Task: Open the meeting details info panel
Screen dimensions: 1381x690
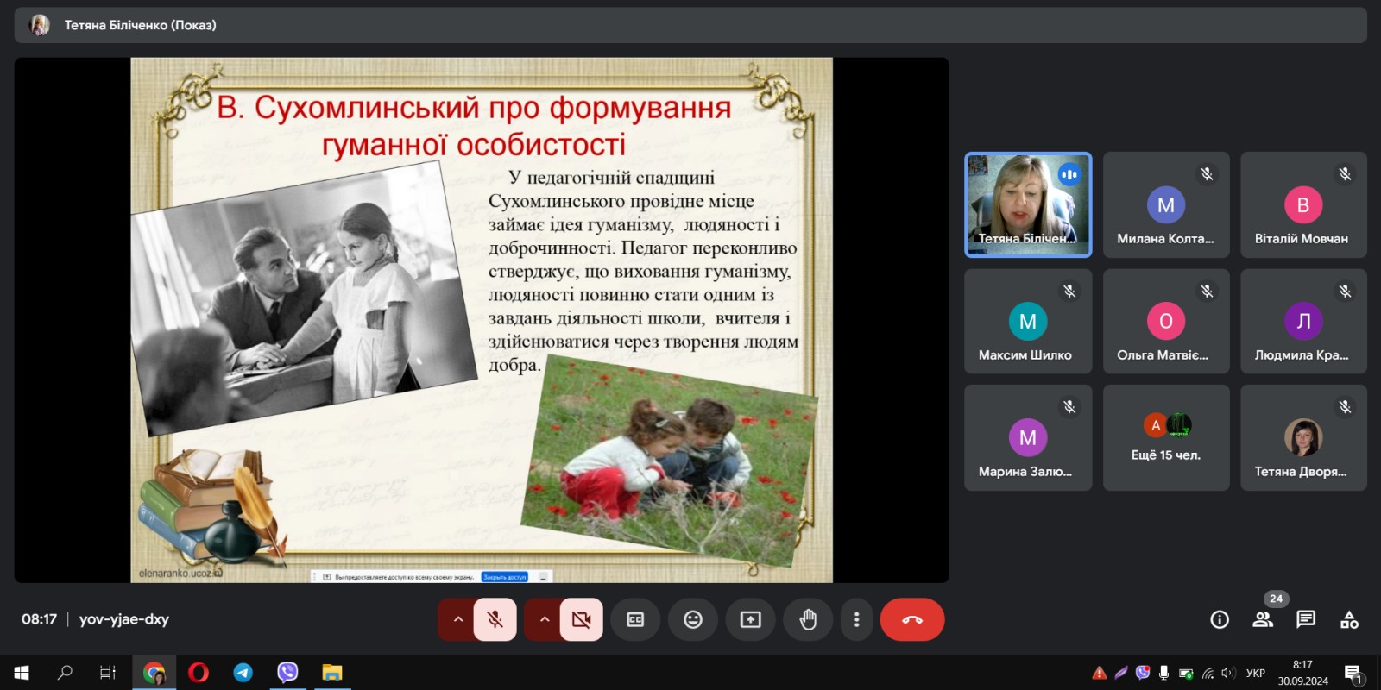Action: (1219, 619)
